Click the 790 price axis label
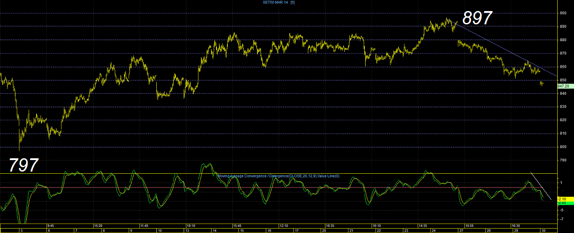Viewport: 574px width, 233px height. (x=563, y=160)
